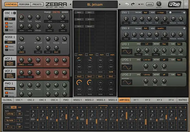Enable NOISE 1 Mono mode
The width and height of the screenshot is (190, 132).
tap(7, 46)
